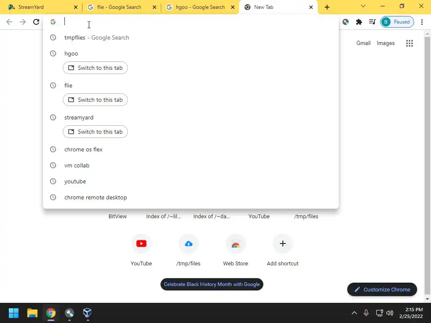The image size is (431, 323).
Task: Reload the page with the refresh icon
Action: coord(36,22)
